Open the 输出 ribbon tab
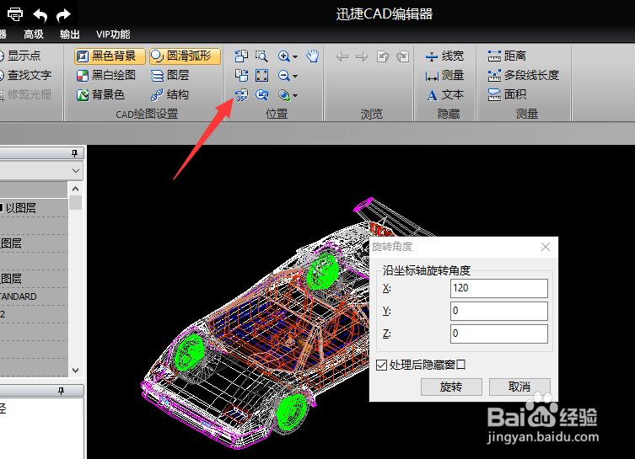This screenshot has height=459, width=635. 70,35
